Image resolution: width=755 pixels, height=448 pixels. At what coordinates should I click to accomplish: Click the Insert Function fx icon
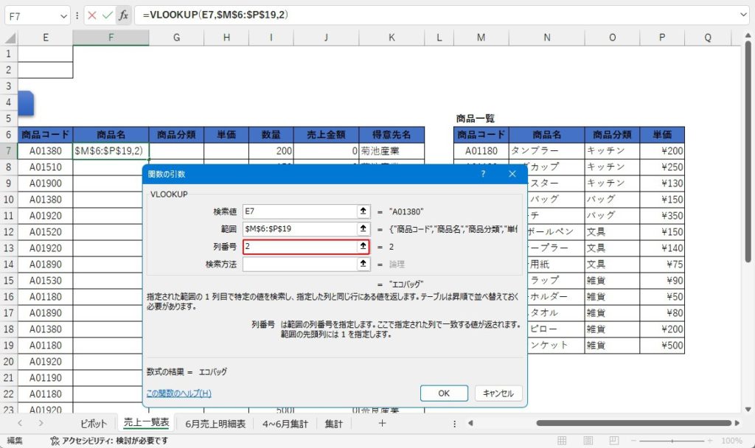pyautogui.click(x=123, y=15)
